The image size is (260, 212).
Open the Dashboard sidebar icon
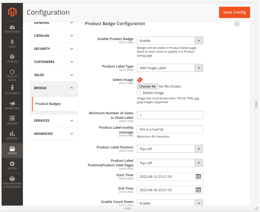(x=12, y=28)
